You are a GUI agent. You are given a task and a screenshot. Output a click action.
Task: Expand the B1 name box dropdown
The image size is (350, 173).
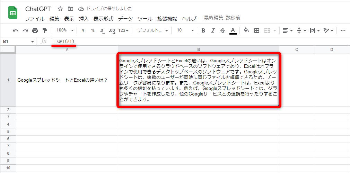33,42
